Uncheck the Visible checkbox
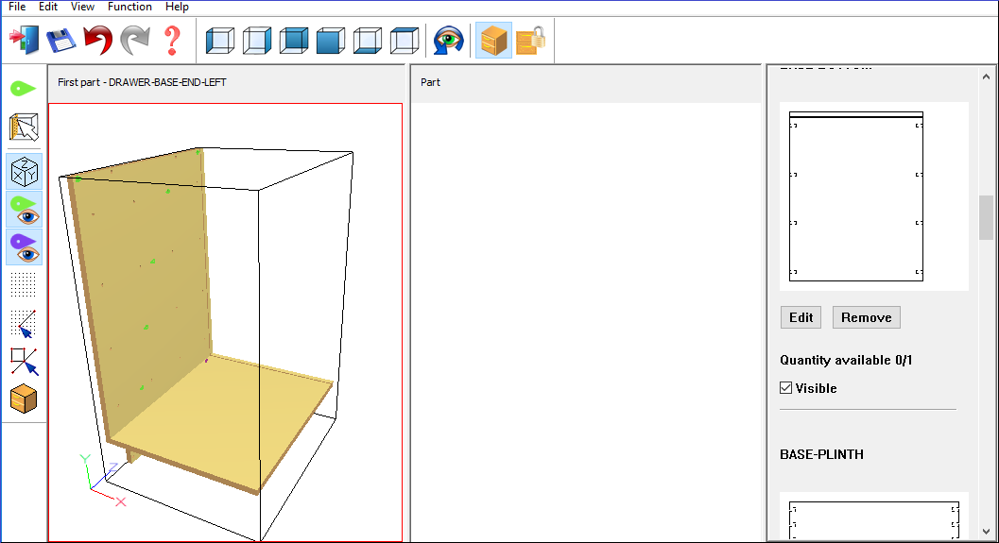Viewport: 999px width, 543px height. (786, 388)
